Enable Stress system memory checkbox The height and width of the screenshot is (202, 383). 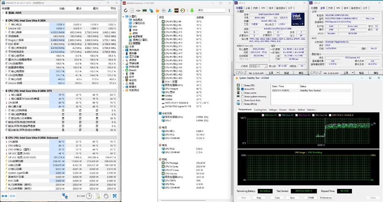(x=243, y=97)
